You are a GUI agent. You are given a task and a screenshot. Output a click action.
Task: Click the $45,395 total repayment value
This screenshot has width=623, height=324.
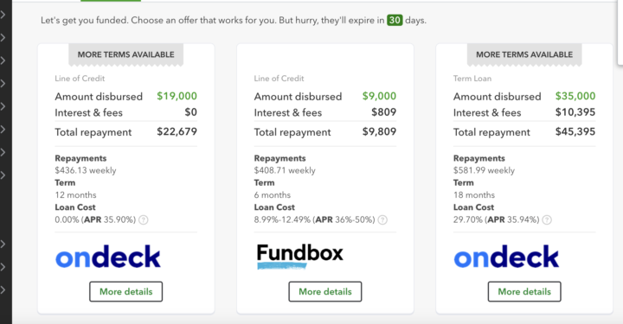pyautogui.click(x=575, y=131)
